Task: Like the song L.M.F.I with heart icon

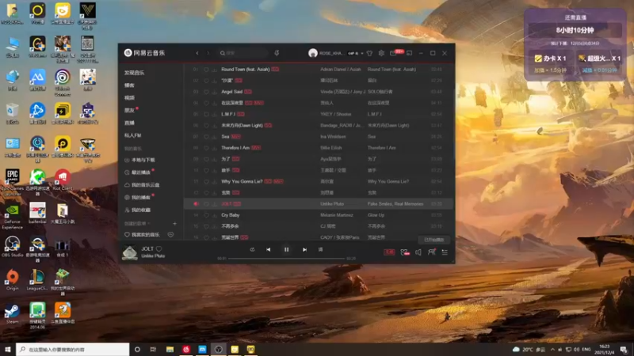Action: coord(206,114)
